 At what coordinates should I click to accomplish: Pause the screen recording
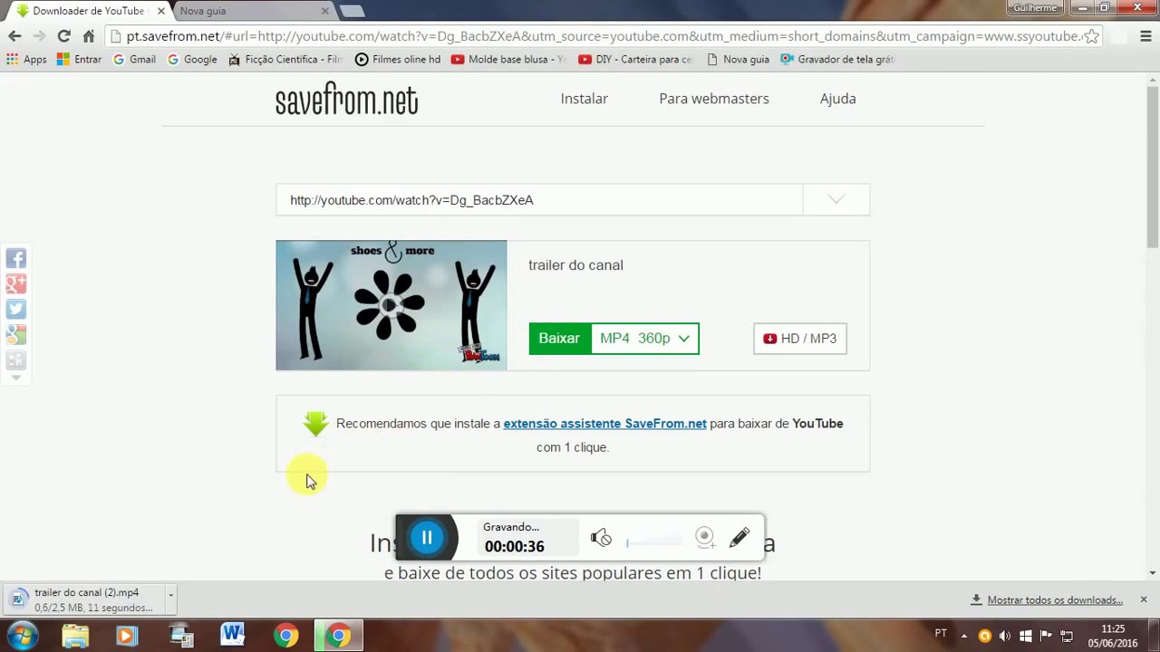427,538
